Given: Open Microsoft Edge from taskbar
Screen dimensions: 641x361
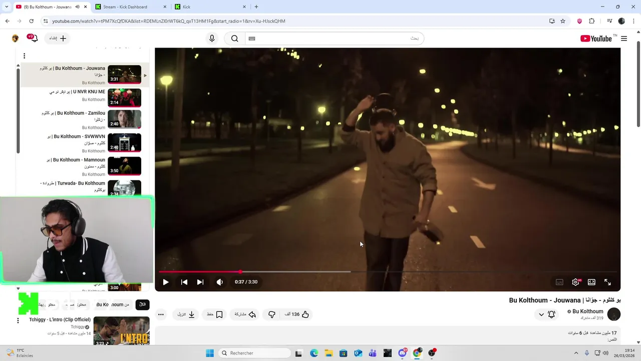Looking at the screenshot, I should tap(314, 353).
